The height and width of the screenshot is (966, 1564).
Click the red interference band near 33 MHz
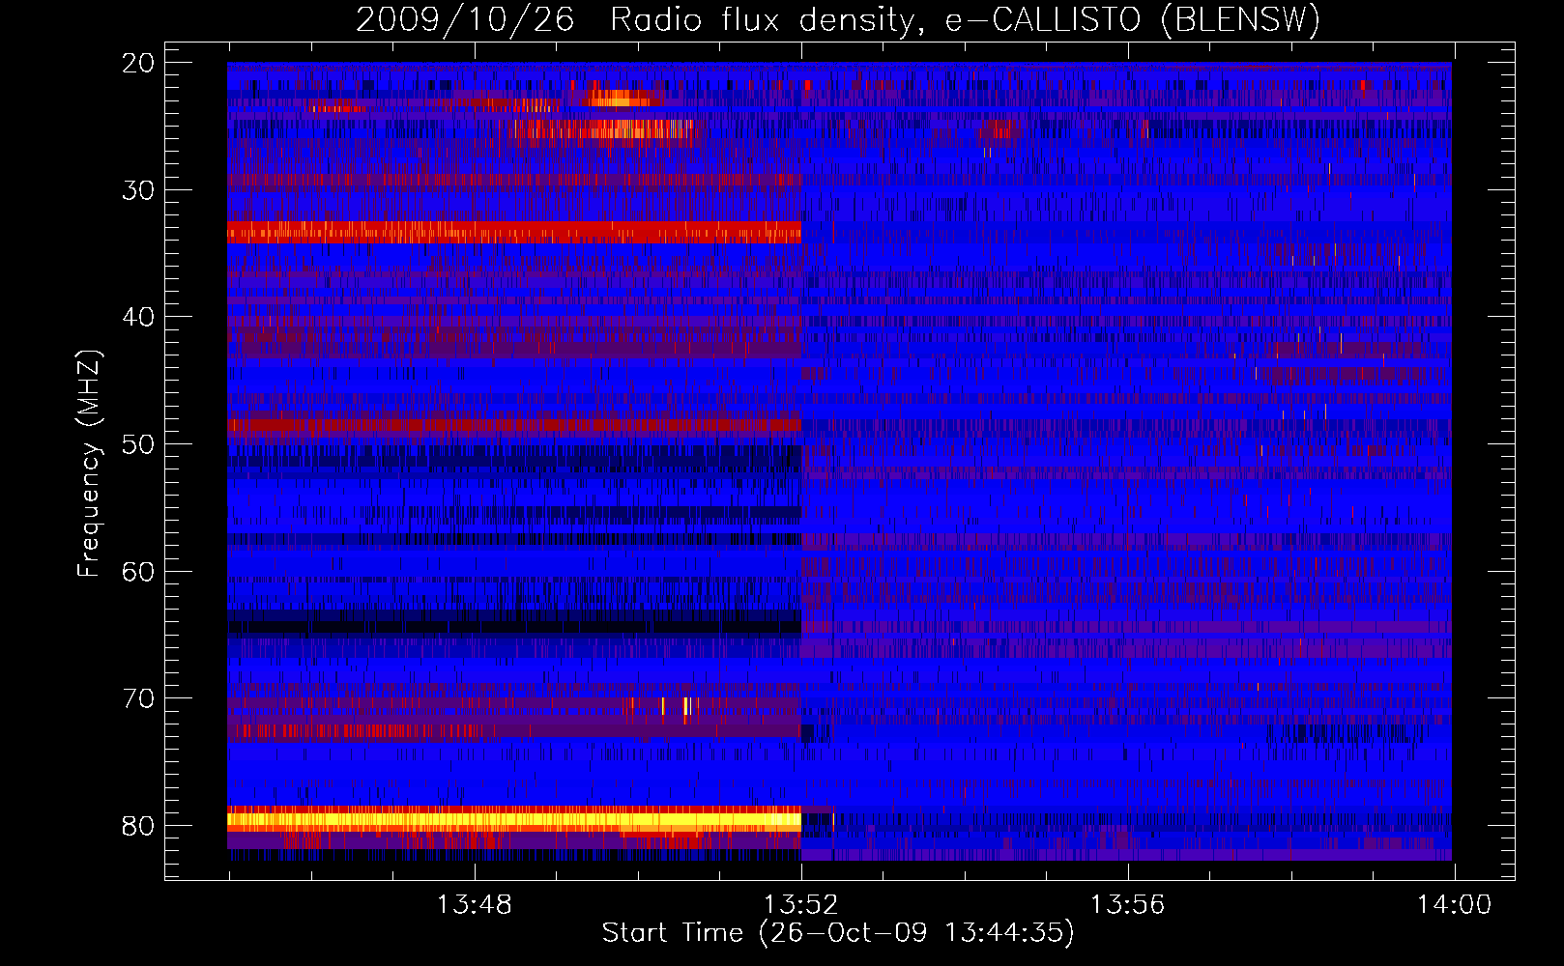pyautogui.click(x=514, y=232)
